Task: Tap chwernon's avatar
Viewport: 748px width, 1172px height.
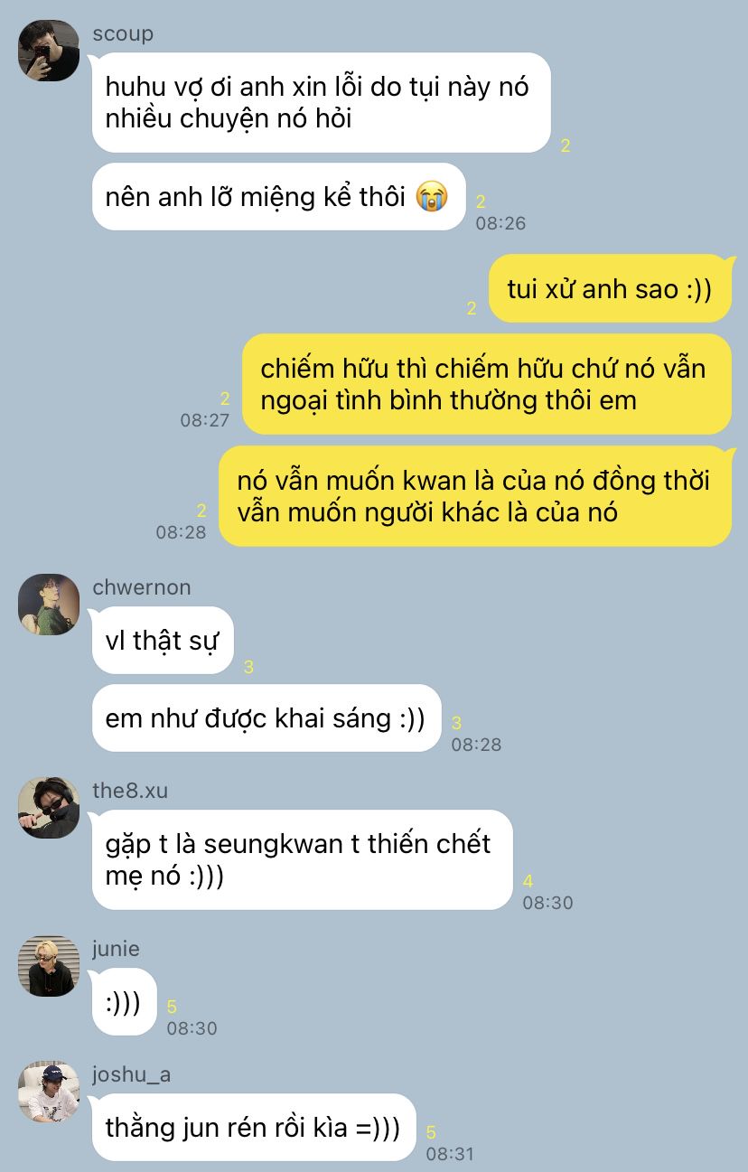Action: [x=49, y=604]
